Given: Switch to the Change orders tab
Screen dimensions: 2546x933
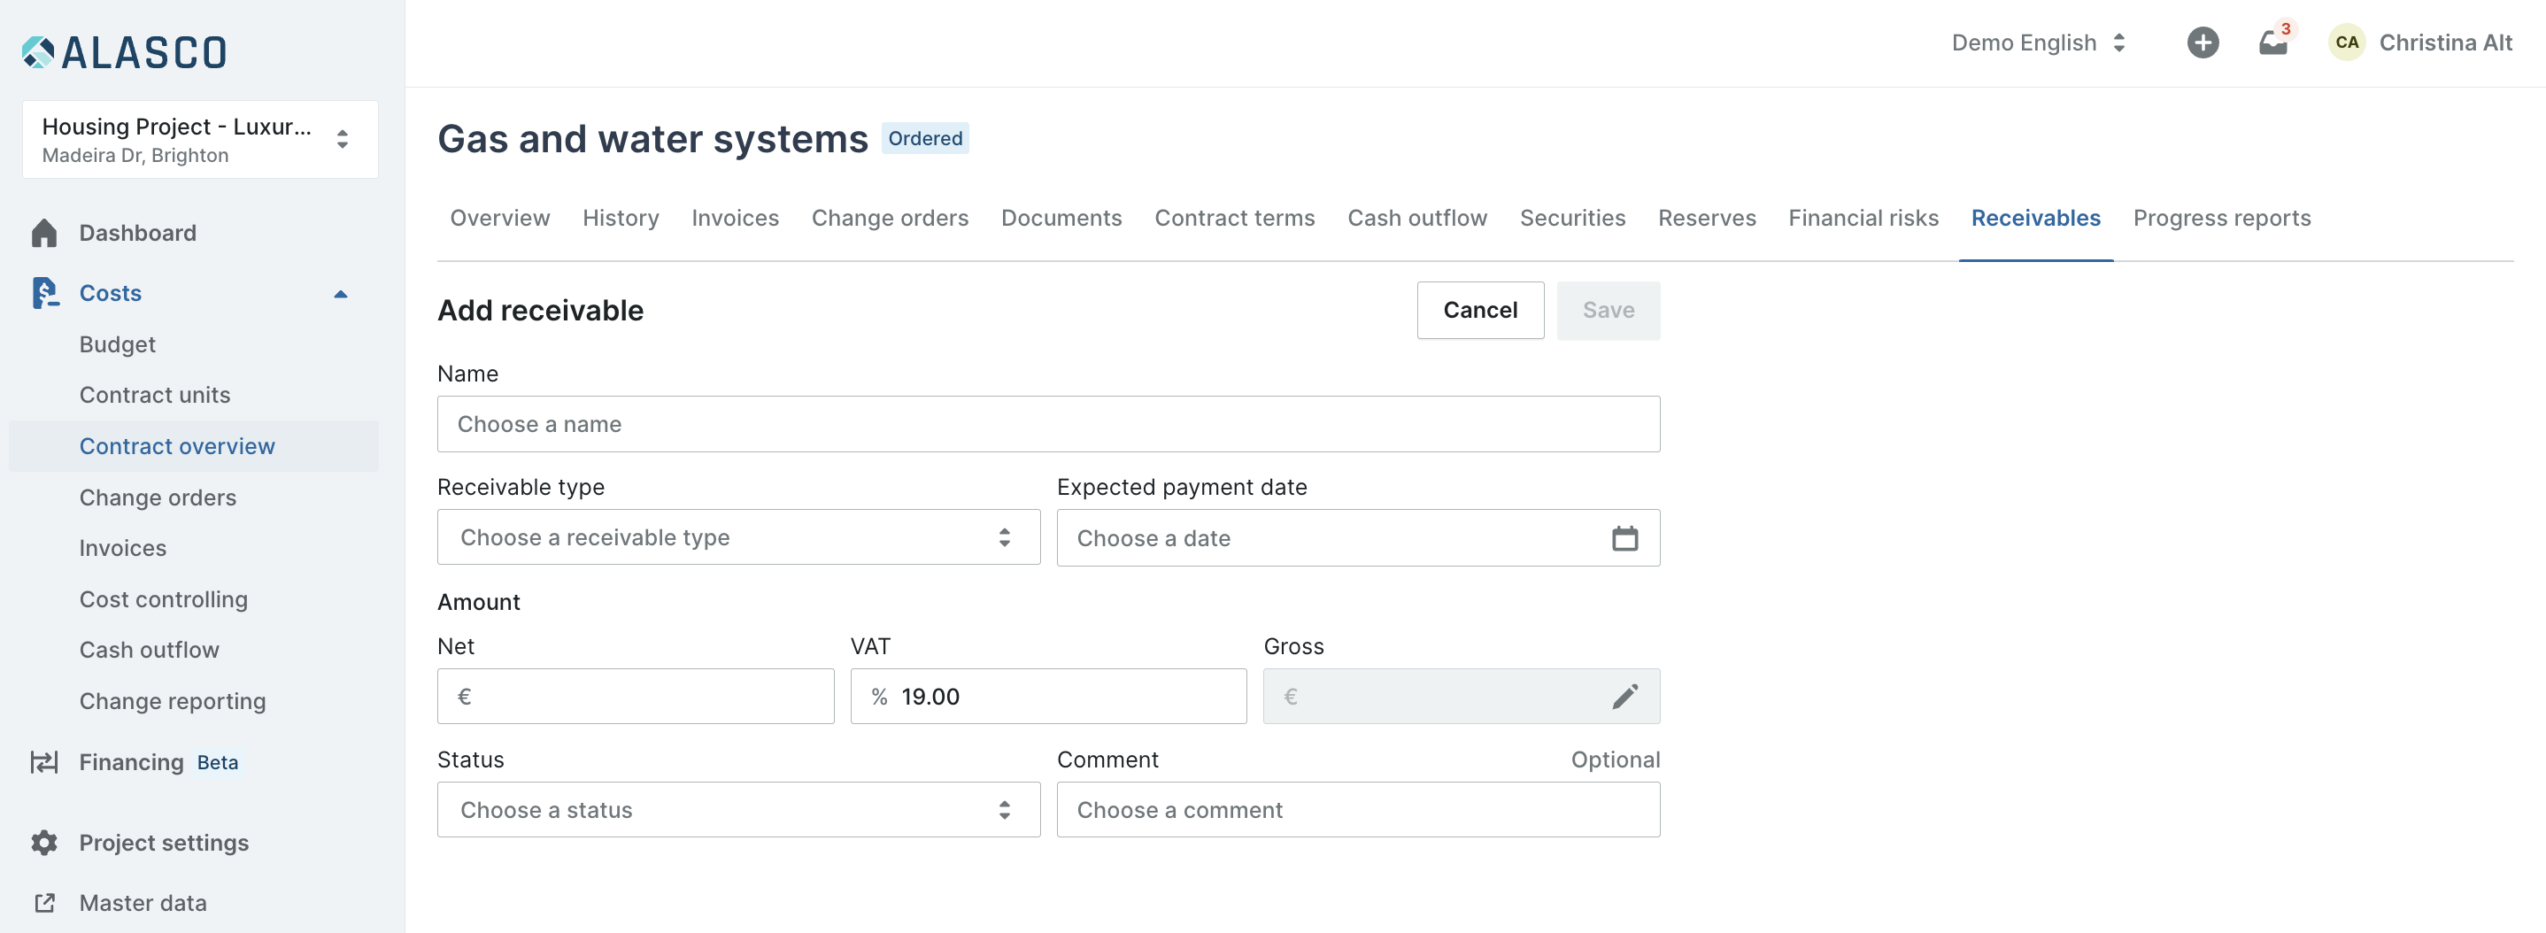Looking at the screenshot, I should [890, 219].
